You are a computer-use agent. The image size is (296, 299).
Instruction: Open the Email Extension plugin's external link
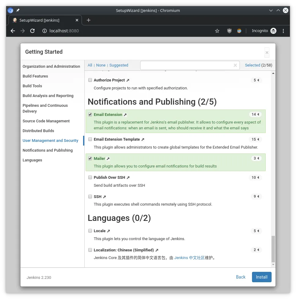[x=125, y=114]
